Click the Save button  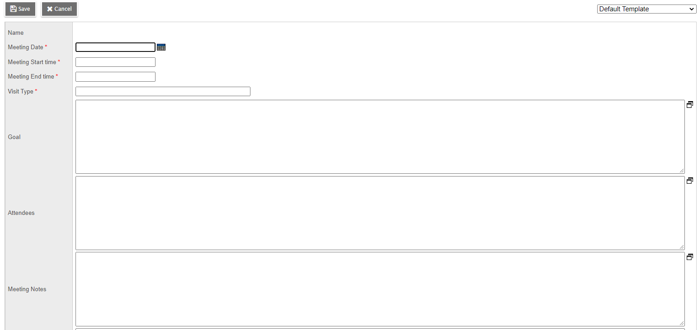pyautogui.click(x=20, y=9)
